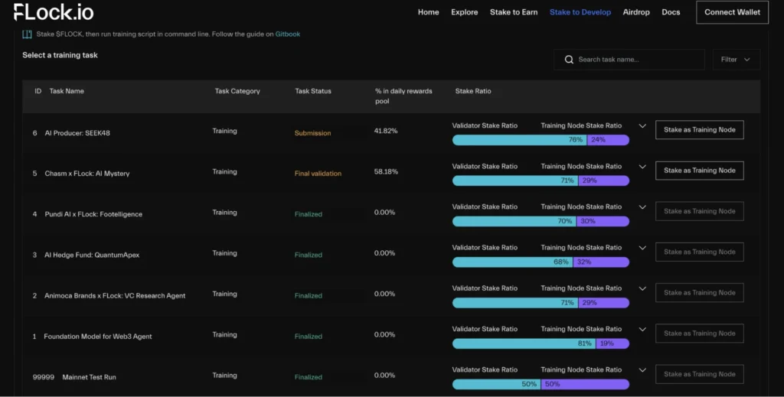
Task: Click the guide book icon near Stake $FLOCK
Action: coord(27,34)
